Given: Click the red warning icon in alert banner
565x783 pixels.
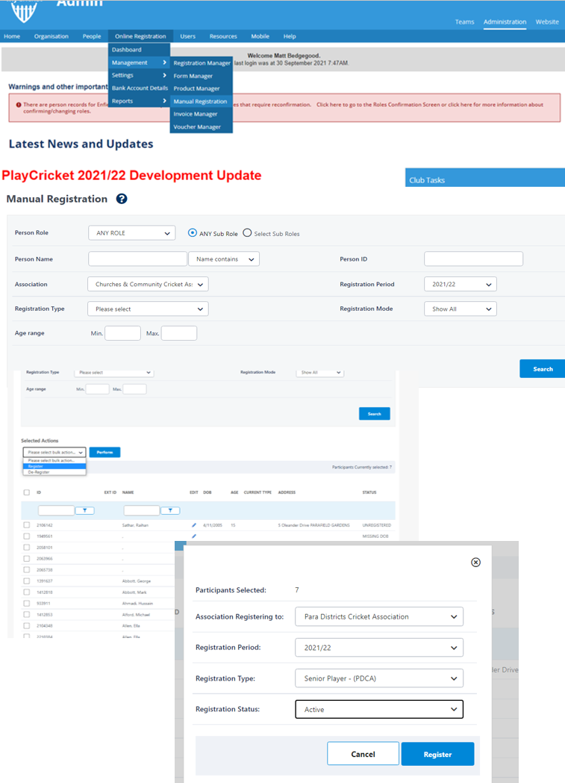Looking at the screenshot, I should [x=19, y=105].
